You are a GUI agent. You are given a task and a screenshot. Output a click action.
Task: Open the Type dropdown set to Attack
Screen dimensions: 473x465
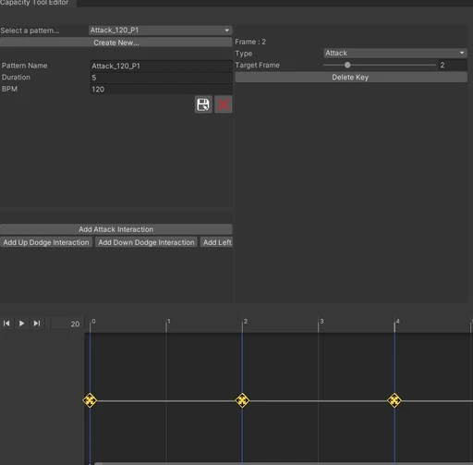(x=395, y=53)
